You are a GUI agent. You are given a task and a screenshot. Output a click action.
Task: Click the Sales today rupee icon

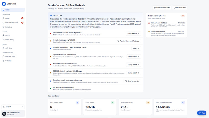click(113, 103)
